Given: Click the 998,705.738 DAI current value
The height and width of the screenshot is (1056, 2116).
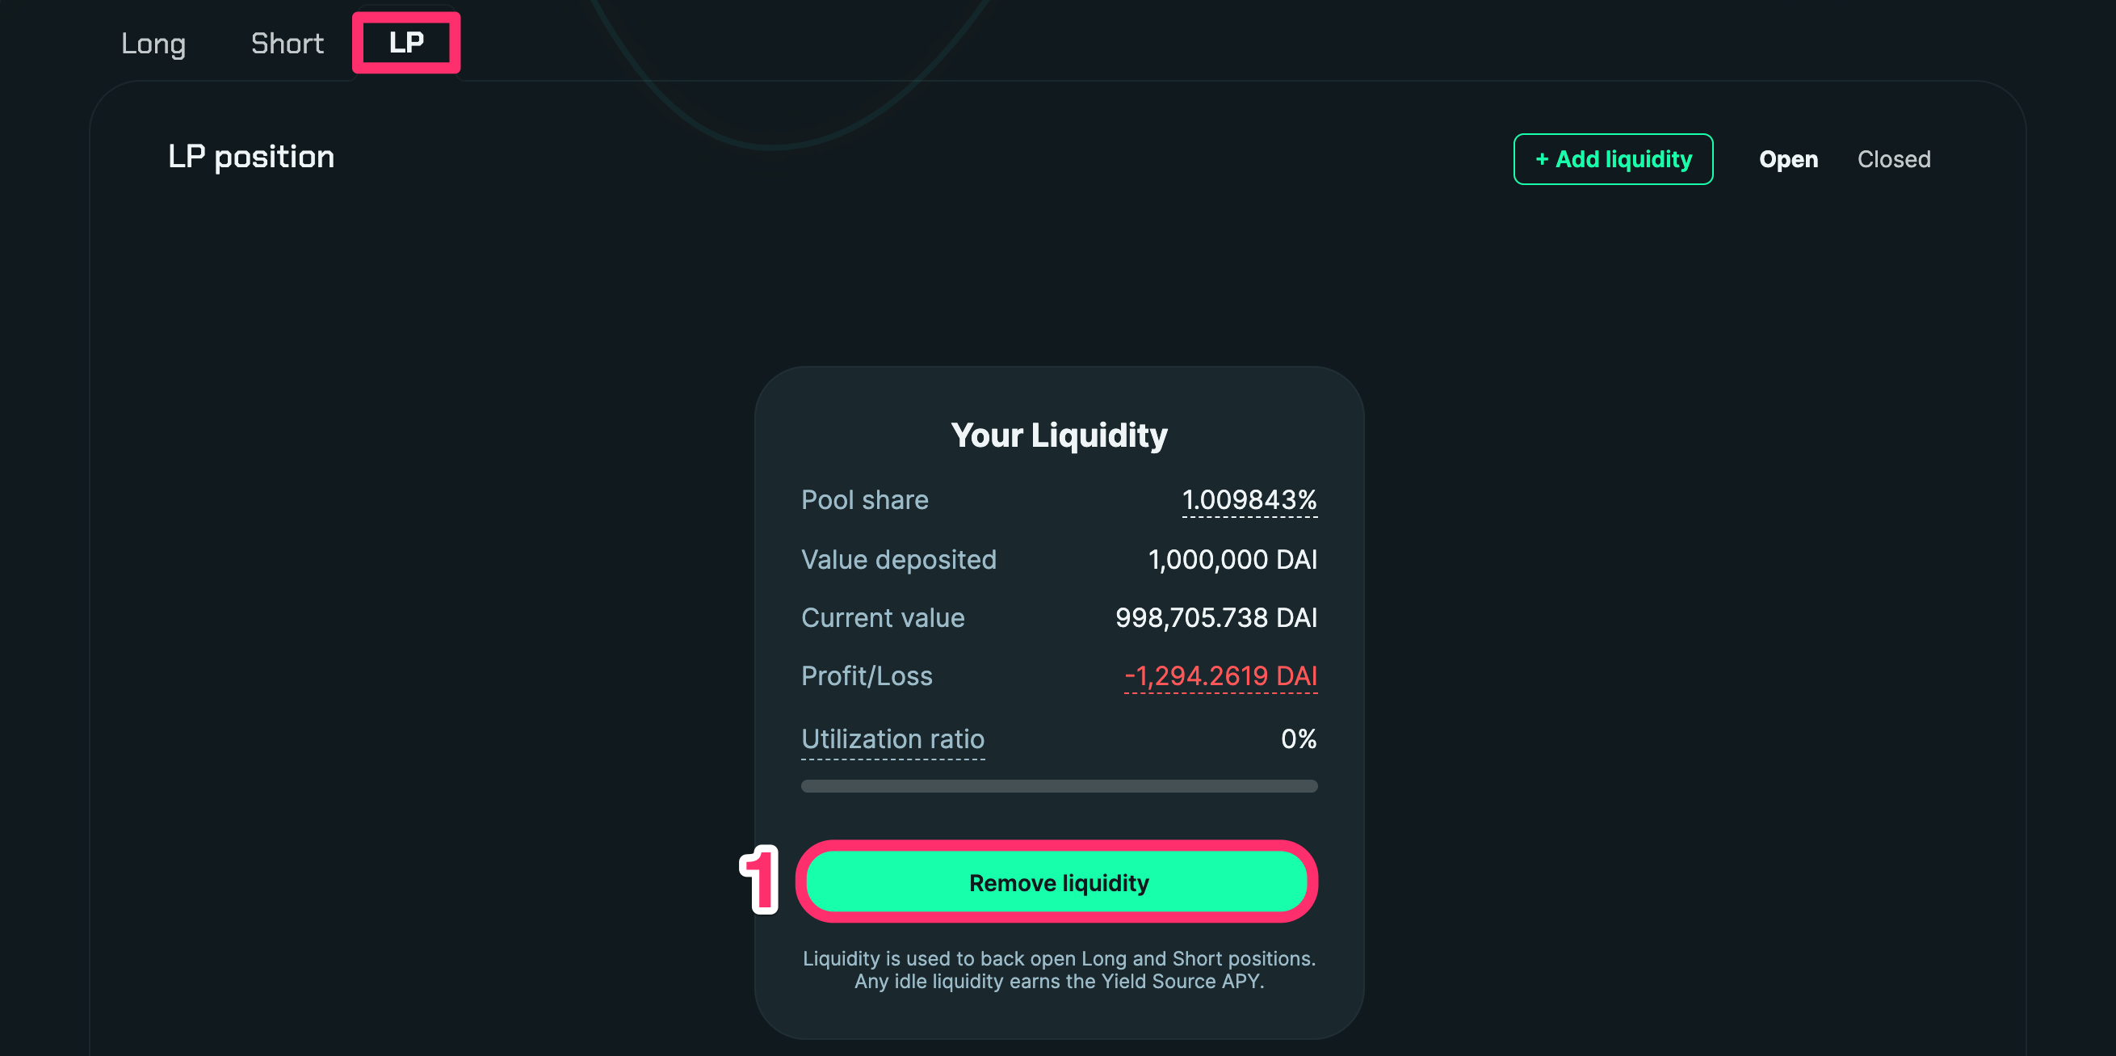Looking at the screenshot, I should point(1215,618).
